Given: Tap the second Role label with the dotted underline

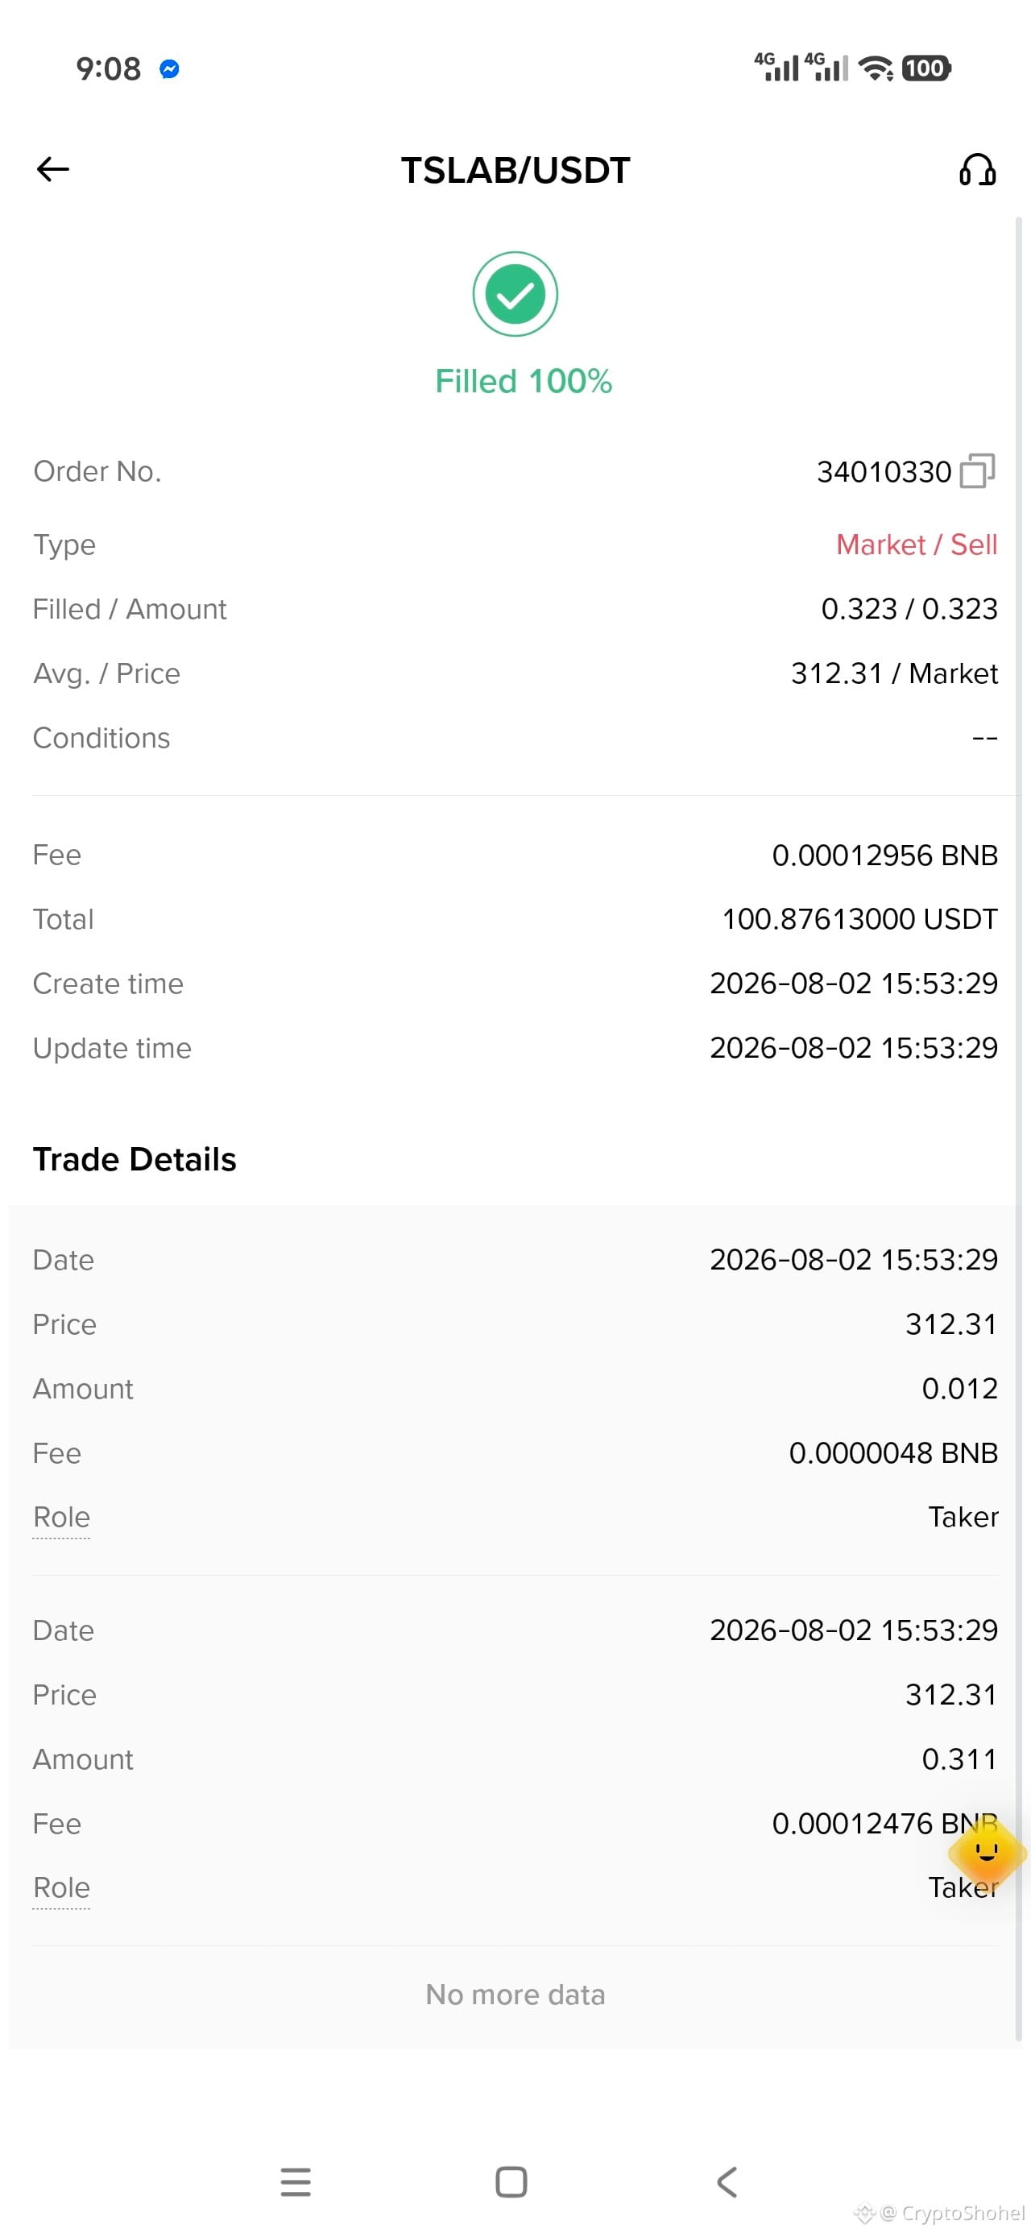Looking at the screenshot, I should pos(61,1887).
